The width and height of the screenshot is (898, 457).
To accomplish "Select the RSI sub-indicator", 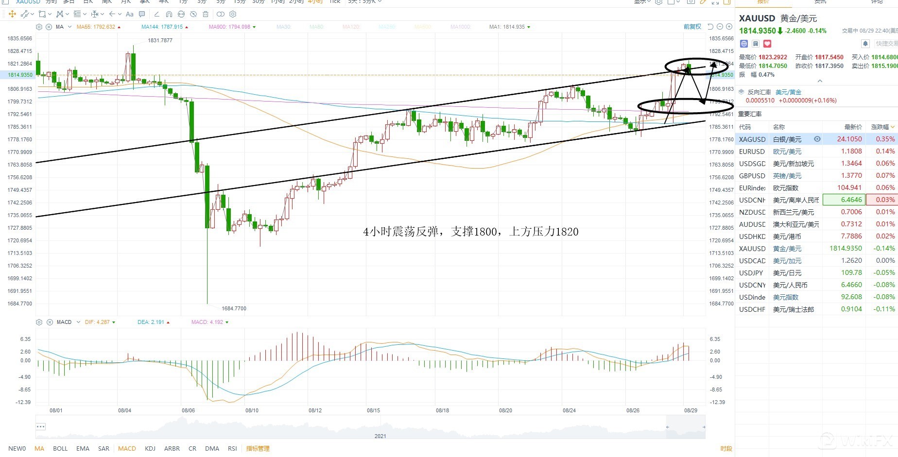I will tap(232, 448).
